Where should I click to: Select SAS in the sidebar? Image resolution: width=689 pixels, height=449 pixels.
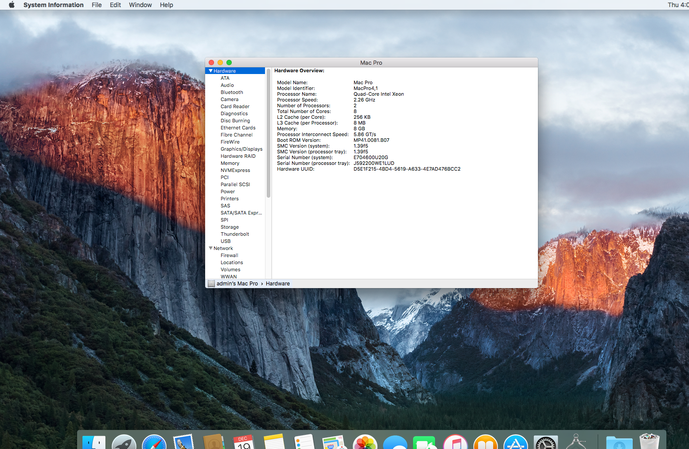click(226, 206)
